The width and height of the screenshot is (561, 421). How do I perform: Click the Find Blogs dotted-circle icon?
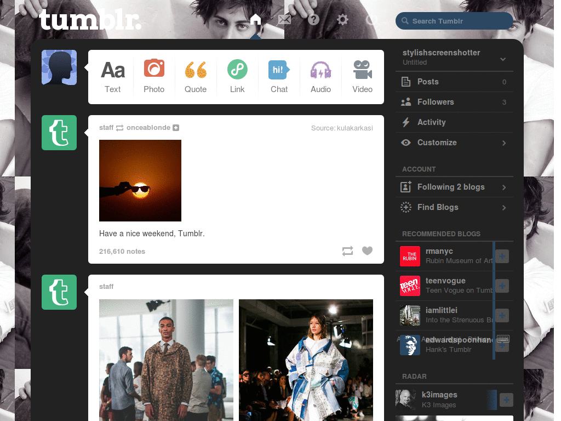(x=406, y=207)
